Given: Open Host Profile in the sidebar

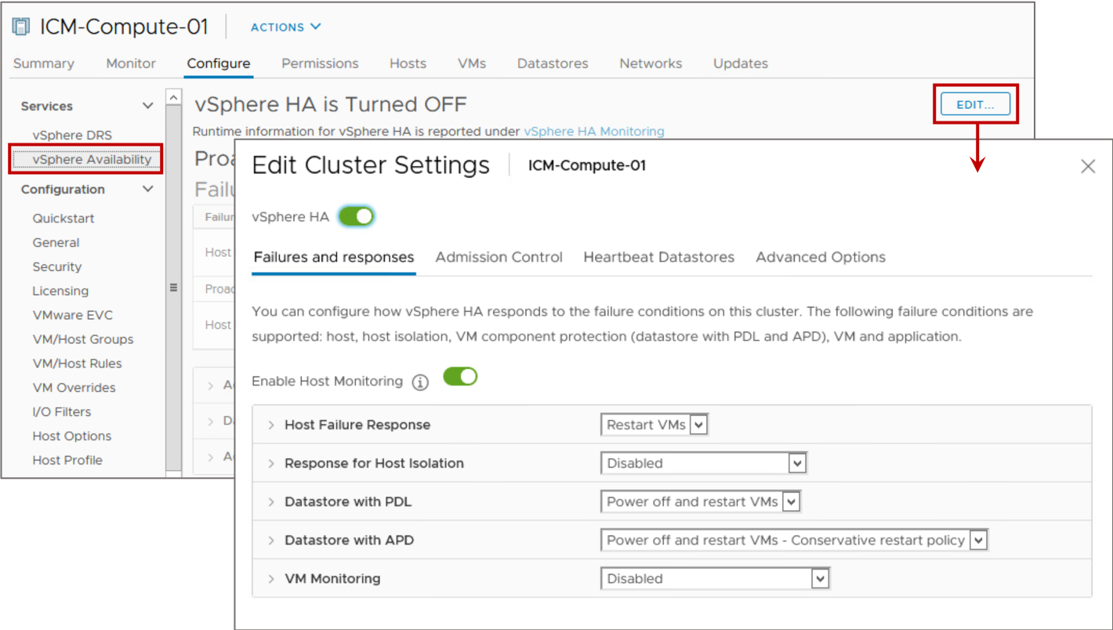Looking at the screenshot, I should point(67,461).
